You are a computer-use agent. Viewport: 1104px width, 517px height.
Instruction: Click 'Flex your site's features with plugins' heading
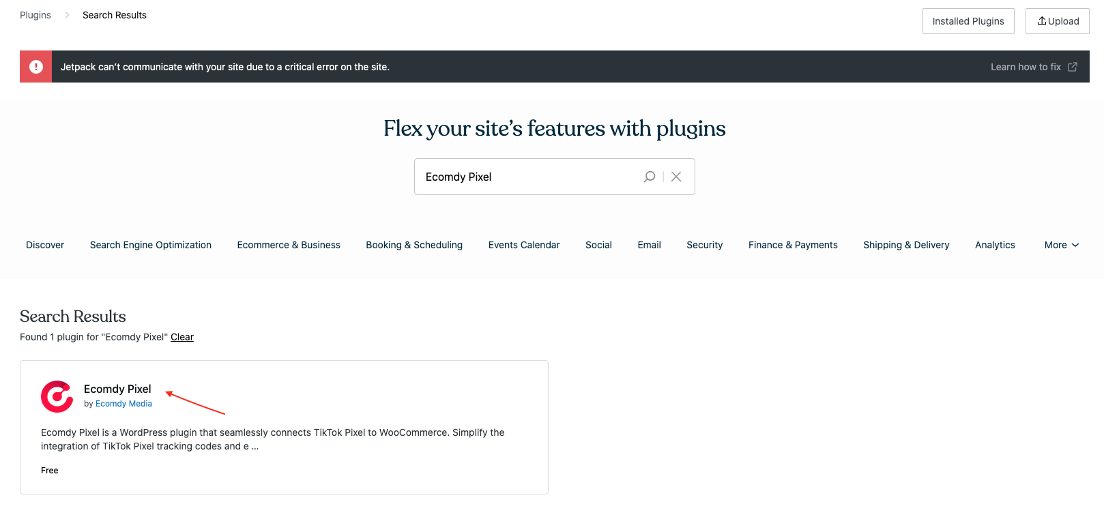[555, 128]
